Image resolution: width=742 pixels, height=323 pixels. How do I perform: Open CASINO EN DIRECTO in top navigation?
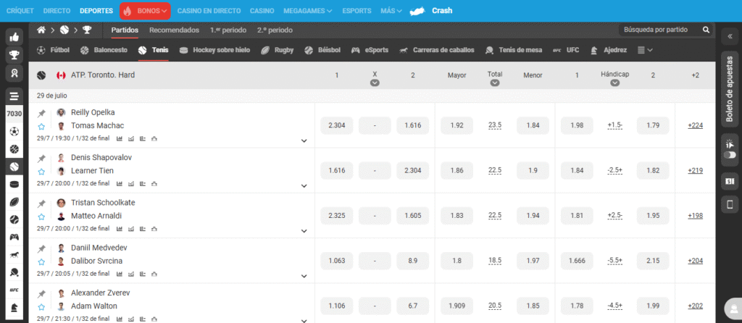(x=209, y=10)
